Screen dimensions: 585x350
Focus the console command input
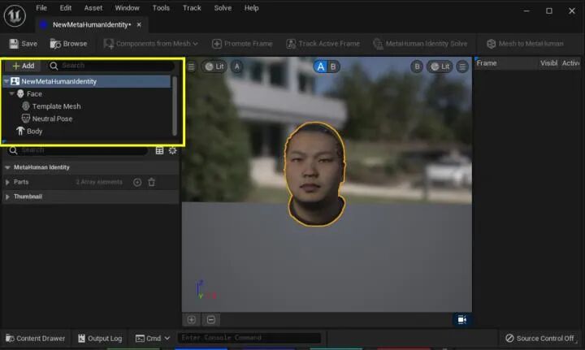click(249, 338)
